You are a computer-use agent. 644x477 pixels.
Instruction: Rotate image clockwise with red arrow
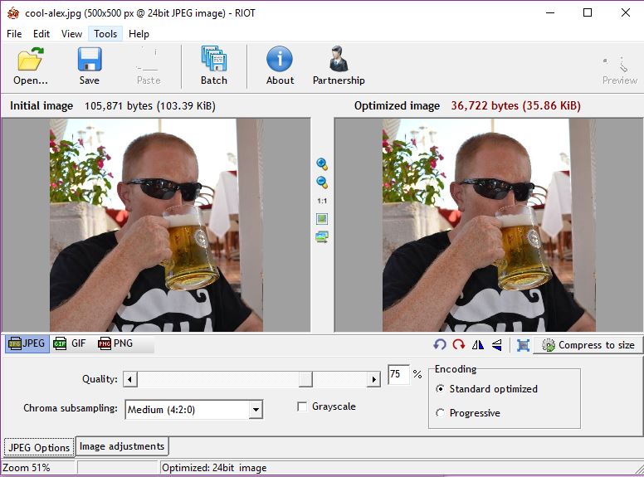(459, 345)
